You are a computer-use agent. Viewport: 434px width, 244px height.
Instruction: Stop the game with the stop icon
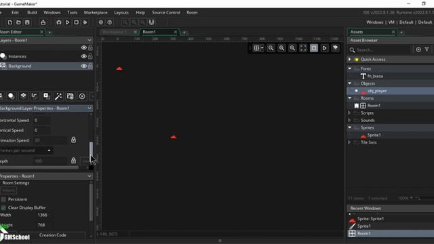(x=76, y=22)
